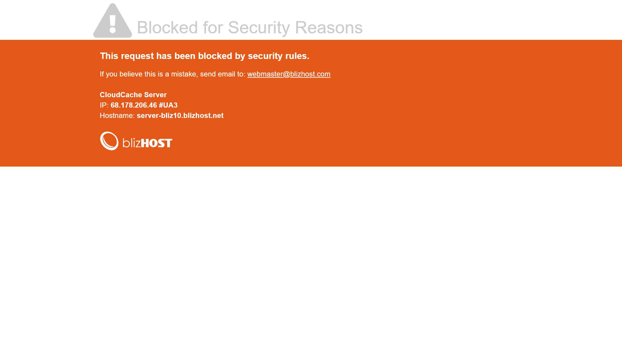Click the word "Security" in the gray heading

point(259,28)
